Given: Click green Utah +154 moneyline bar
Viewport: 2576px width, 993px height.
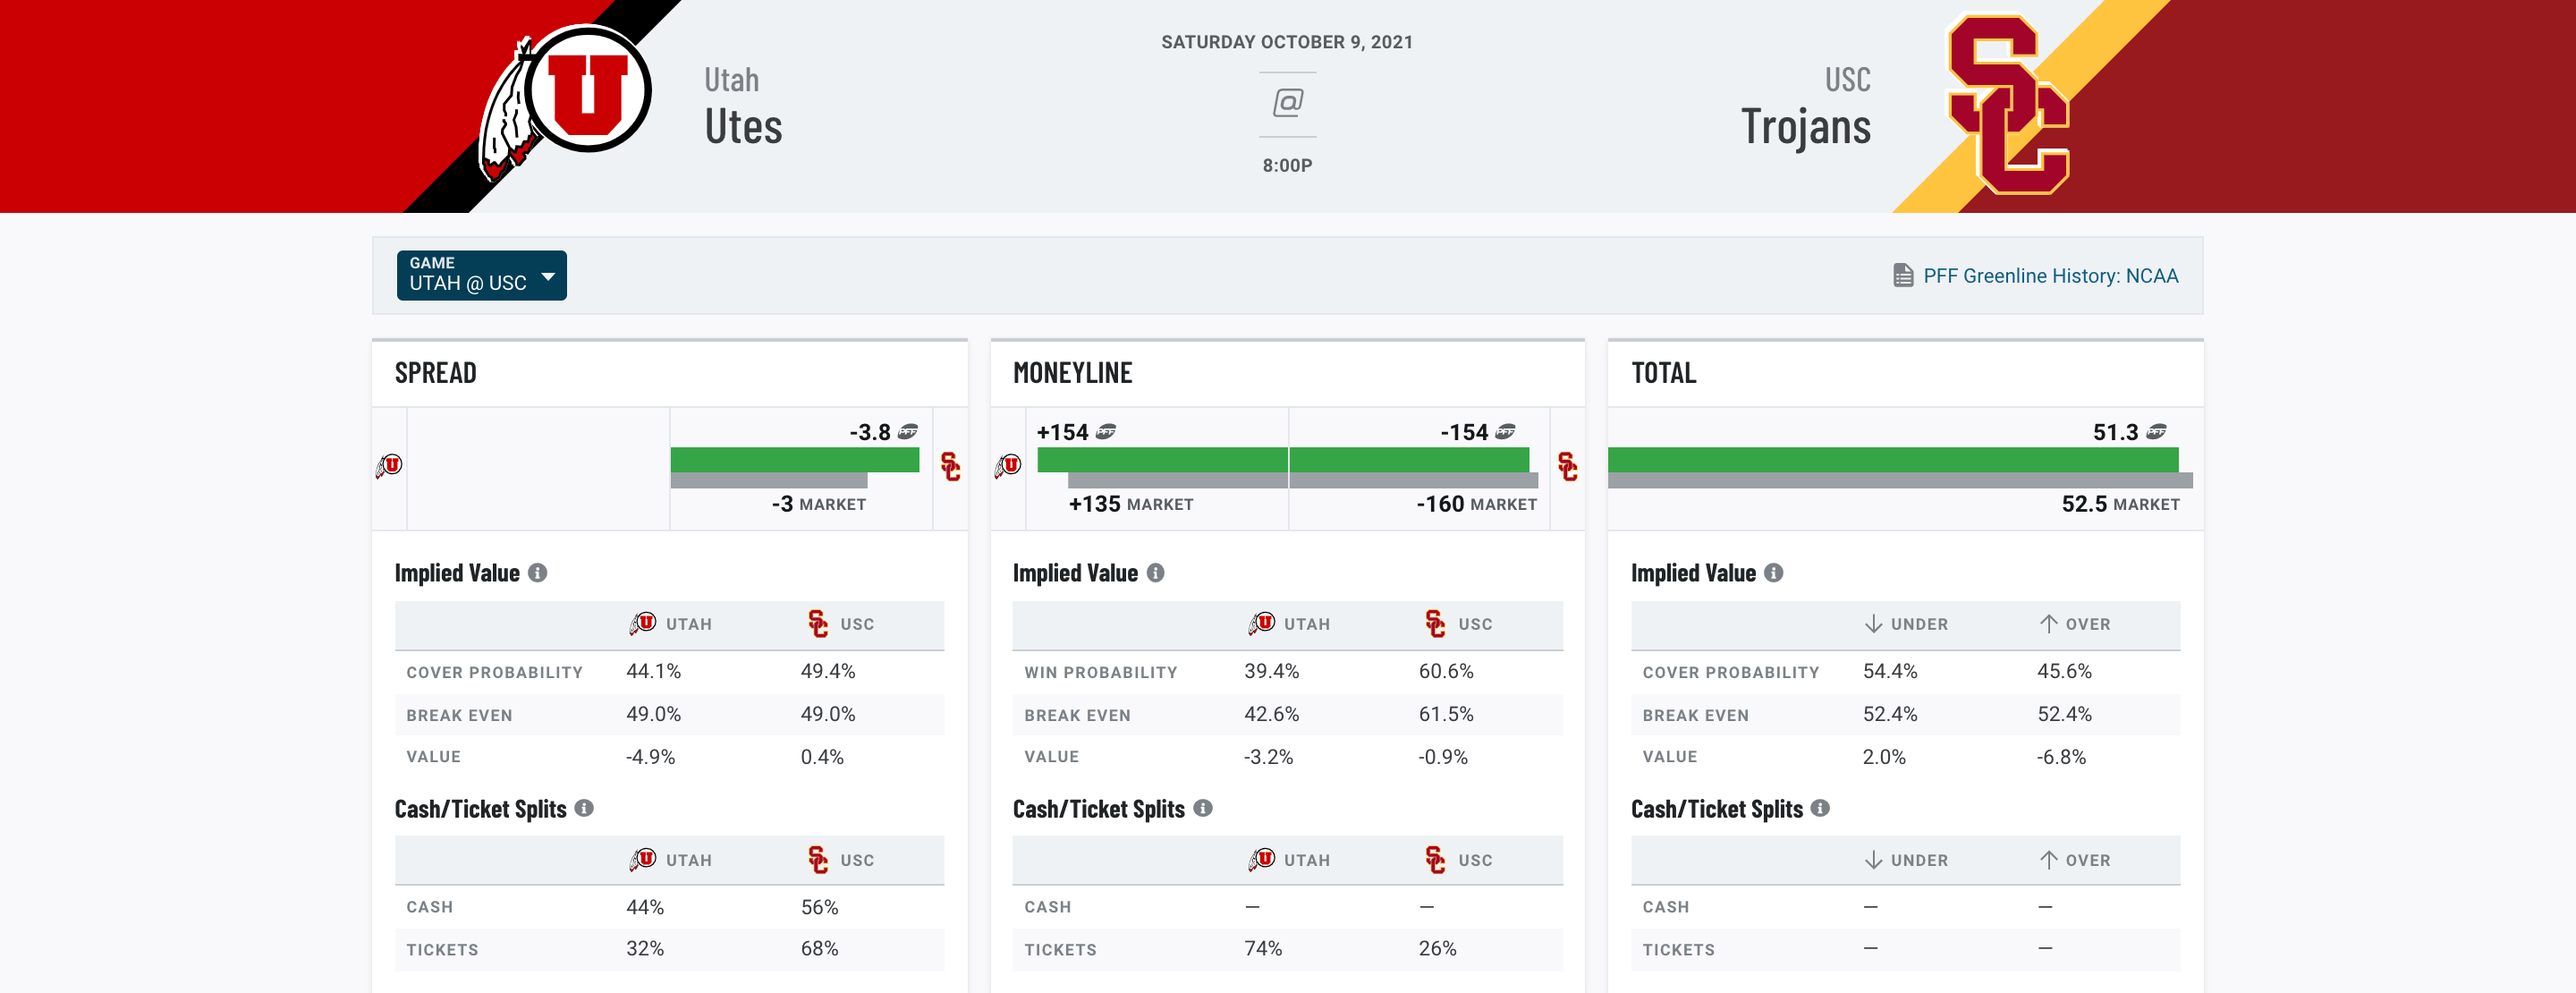Looking at the screenshot, I should (x=1162, y=460).
